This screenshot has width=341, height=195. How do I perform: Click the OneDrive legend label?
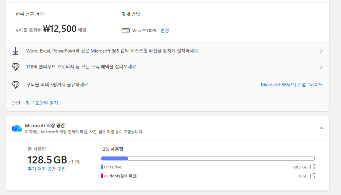113,167
